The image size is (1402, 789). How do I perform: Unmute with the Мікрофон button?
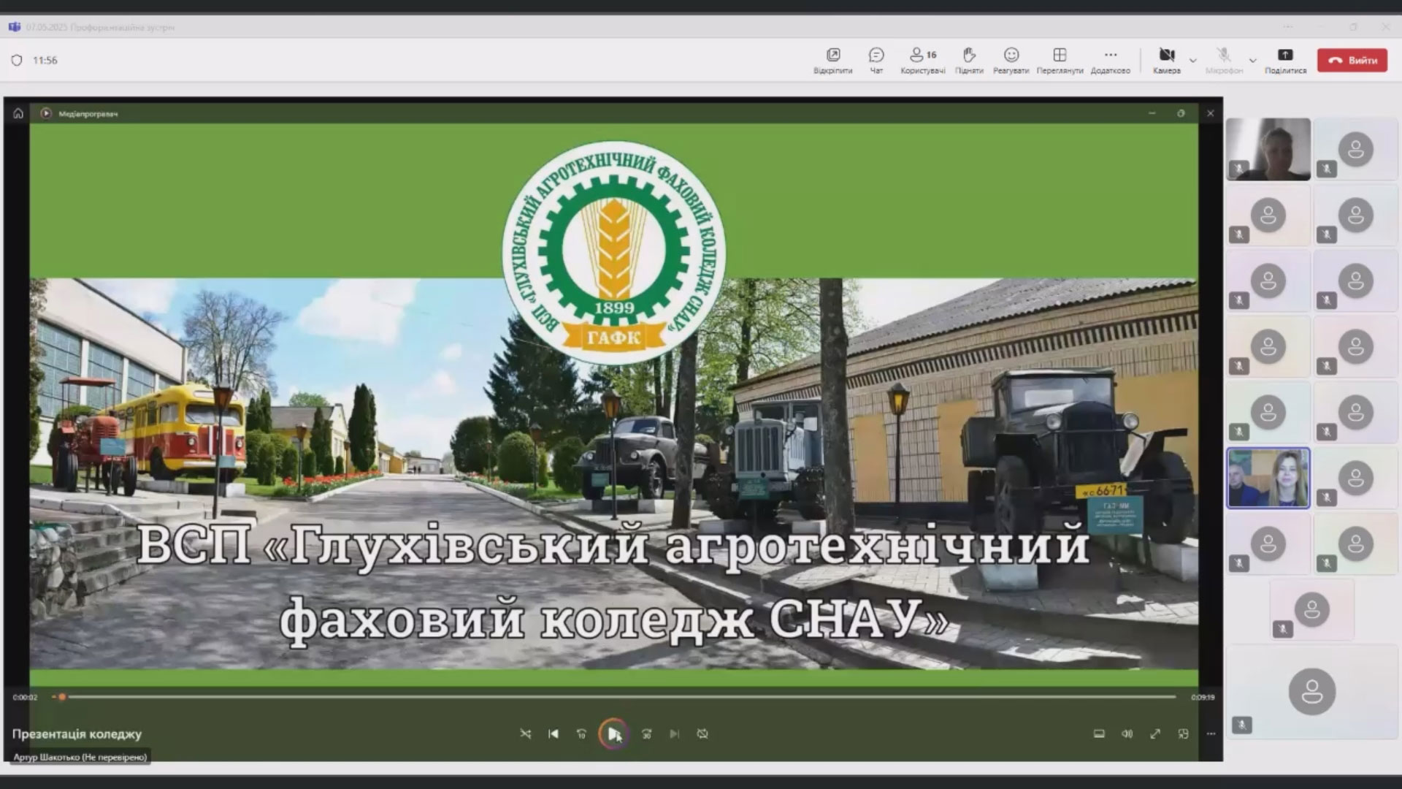1224,60
